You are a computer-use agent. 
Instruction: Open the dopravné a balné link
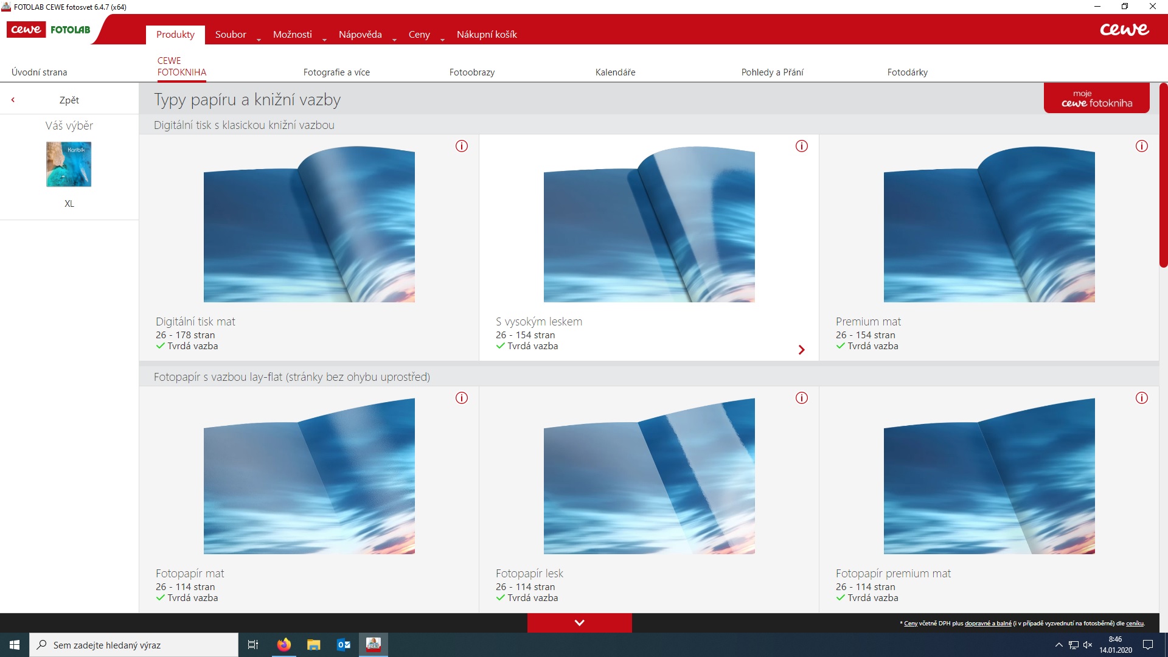click(x=988, y=624)
